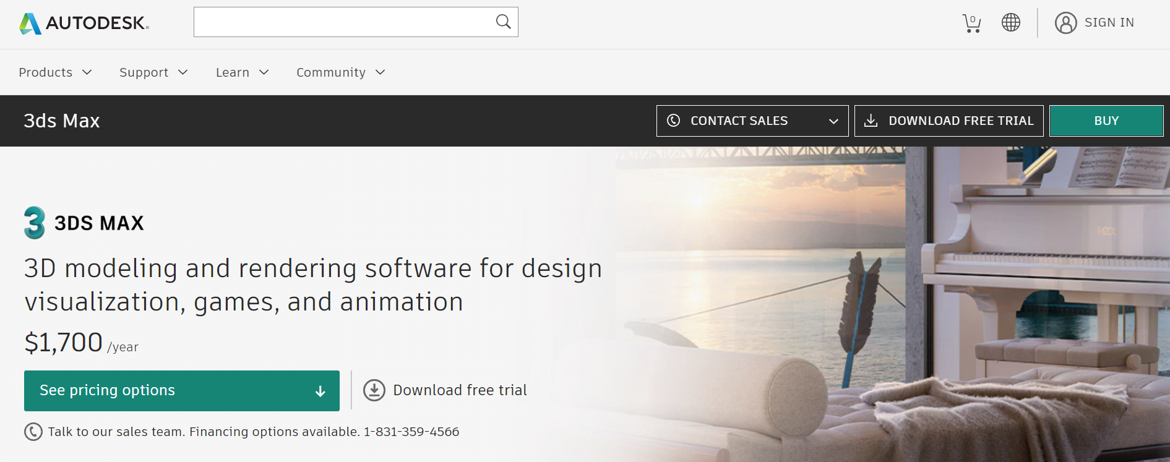The height and width of the screenshot is (462, 1170).
Task: Click download icon in Download Free Trial button
Action: coord(871,121)
